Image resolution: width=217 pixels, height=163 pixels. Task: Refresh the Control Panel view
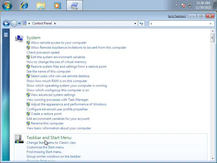coord(141,23)
